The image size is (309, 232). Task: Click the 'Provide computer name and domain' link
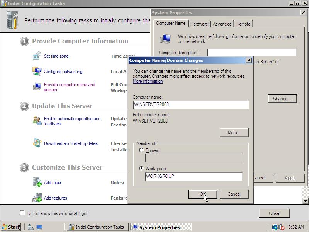pos(70,87)
